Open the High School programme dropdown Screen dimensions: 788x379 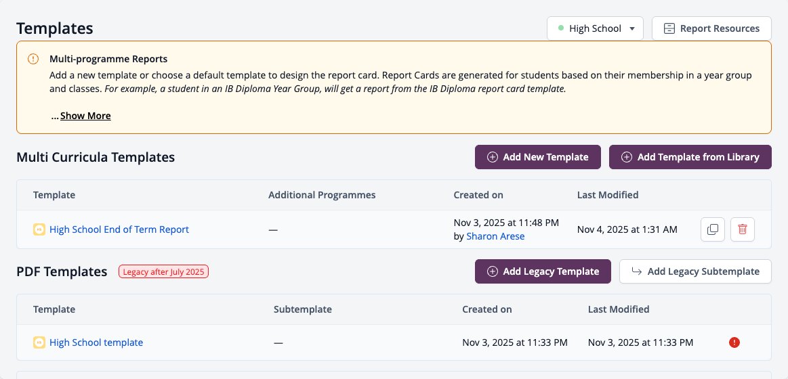pyautogui.click(x=595, y=28)
